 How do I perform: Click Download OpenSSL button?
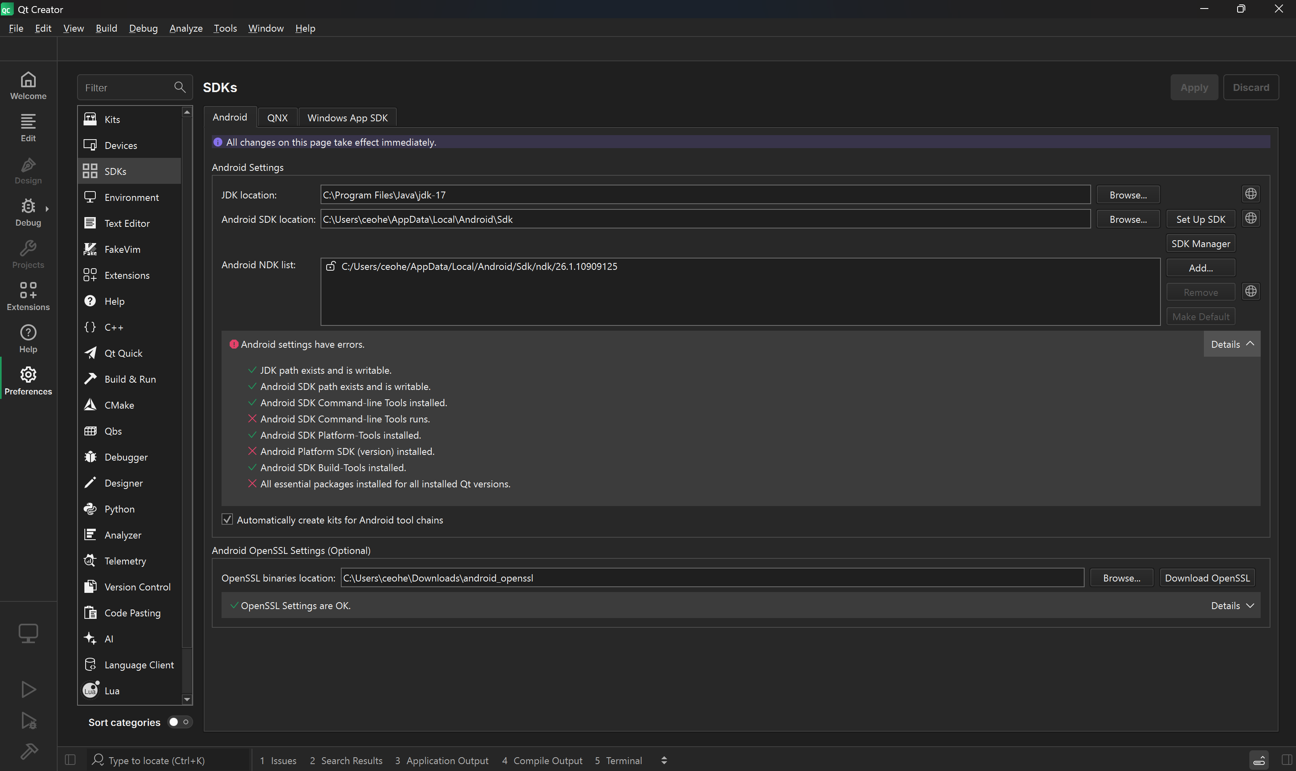[x=1207, y=578]
